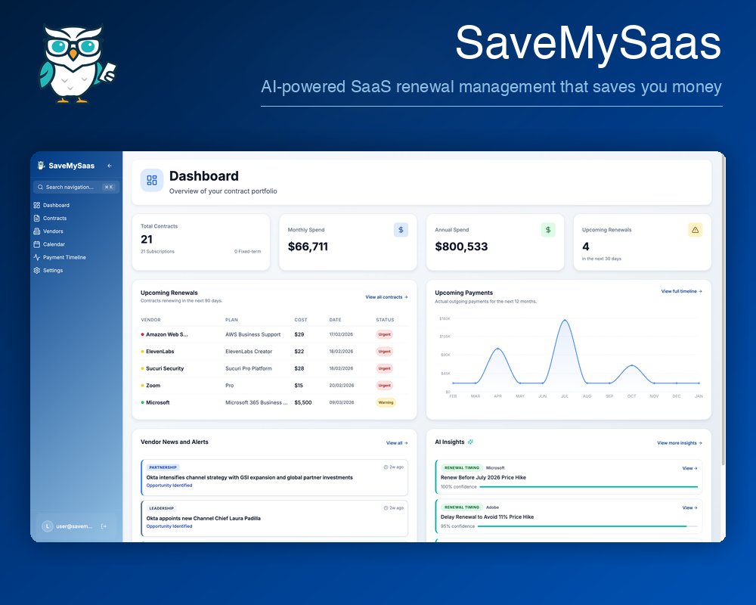Open the View all contracts link

tap(386, 297)
